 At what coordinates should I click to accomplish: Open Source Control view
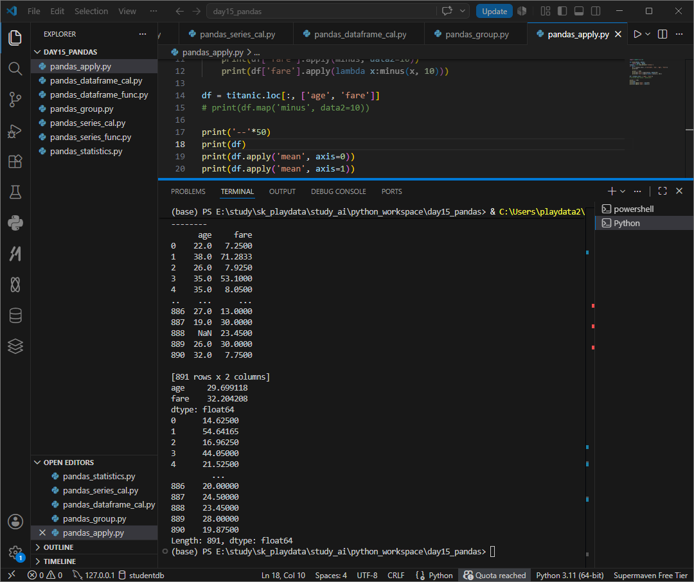15,100
